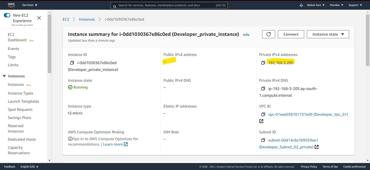Copy the private IPv4 address 192.168.3.205
The image size is (370, 170).
tap(263, 63)
